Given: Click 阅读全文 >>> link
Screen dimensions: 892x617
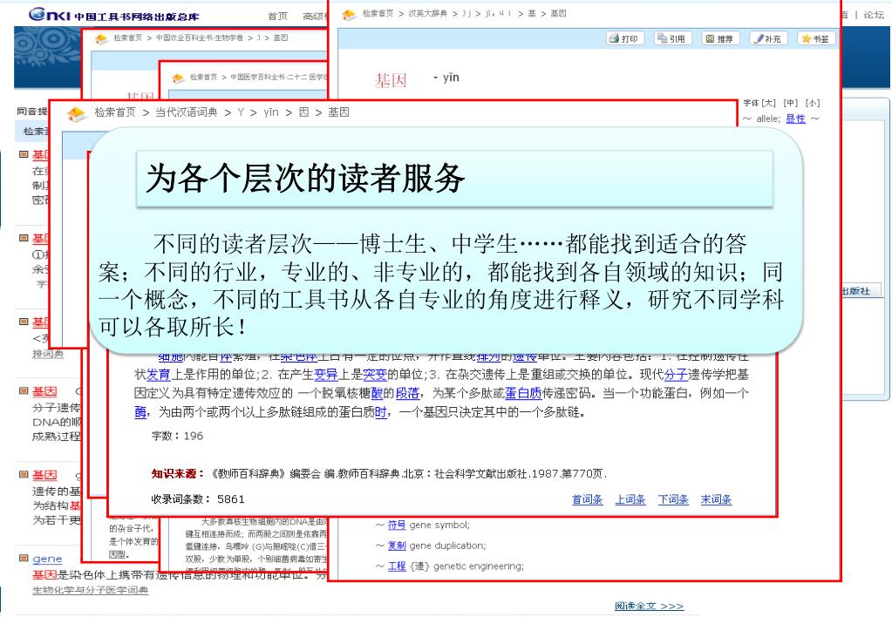Looking at the screenshot, I should tap(649, 607).
